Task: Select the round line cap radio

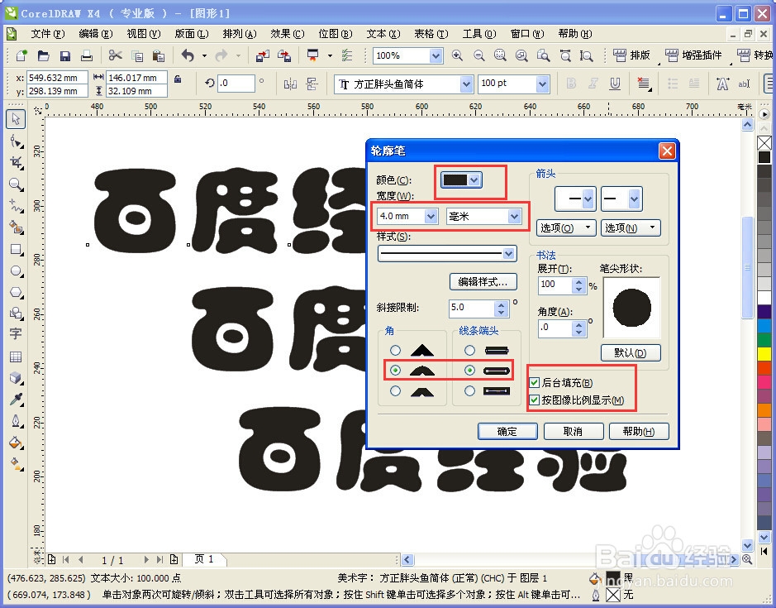Action: [469, 370]
